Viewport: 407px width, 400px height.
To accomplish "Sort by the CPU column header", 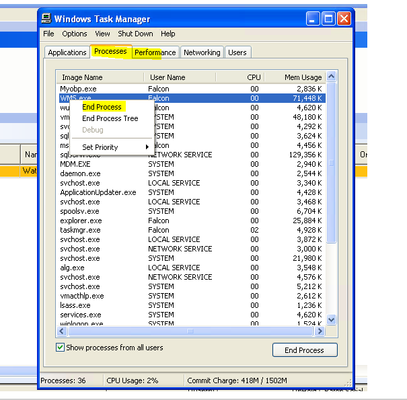I will pos(240,77).
